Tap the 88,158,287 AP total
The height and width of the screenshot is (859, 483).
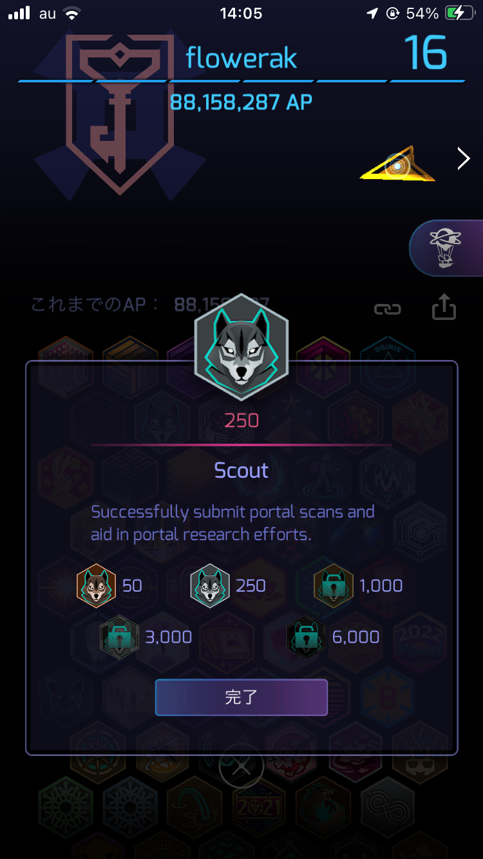[x=241, y=102]
